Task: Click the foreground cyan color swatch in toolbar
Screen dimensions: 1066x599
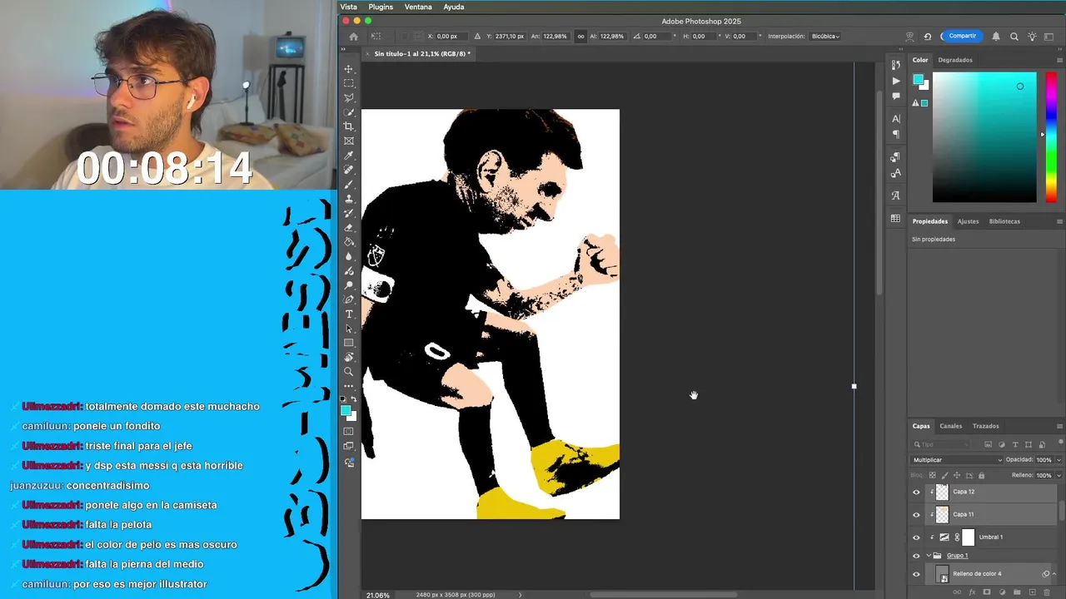Action: click(x=346, y=411)
